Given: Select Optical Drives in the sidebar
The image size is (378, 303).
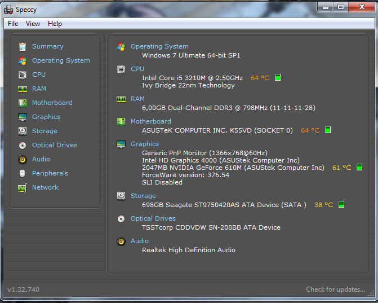Looking at the screenshot, I should click(55, 145).
